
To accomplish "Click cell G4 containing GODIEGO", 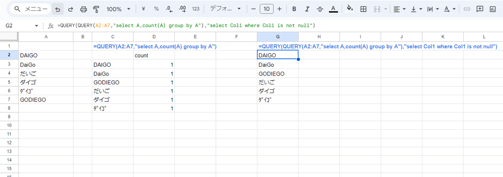I will click(x=277, y=73).
